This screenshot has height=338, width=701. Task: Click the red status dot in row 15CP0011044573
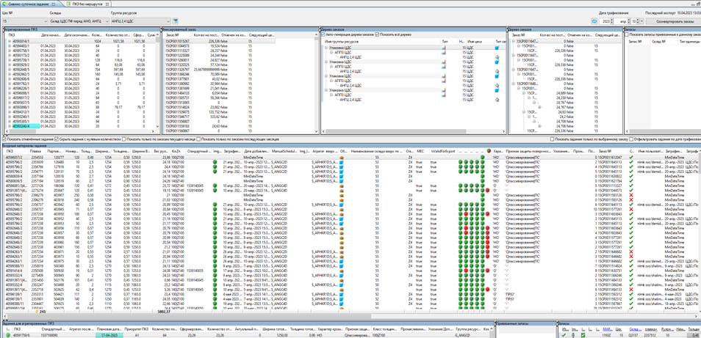click(x=487, y=191)
